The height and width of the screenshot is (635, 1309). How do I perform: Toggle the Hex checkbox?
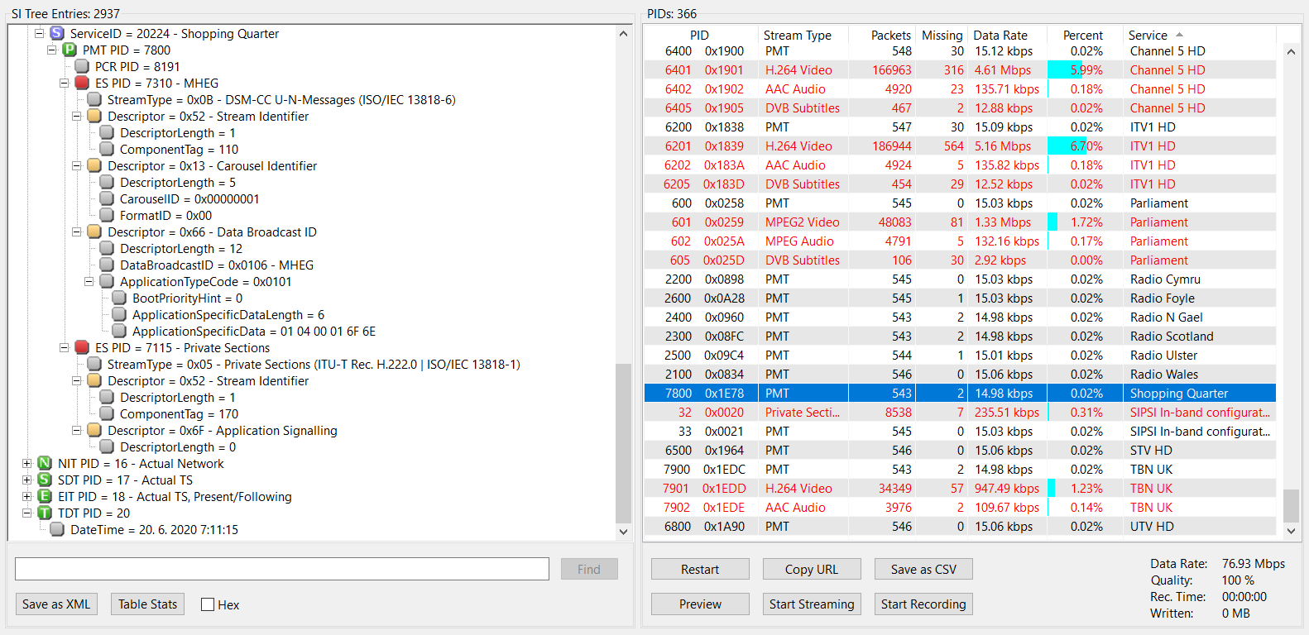point(208,604)
